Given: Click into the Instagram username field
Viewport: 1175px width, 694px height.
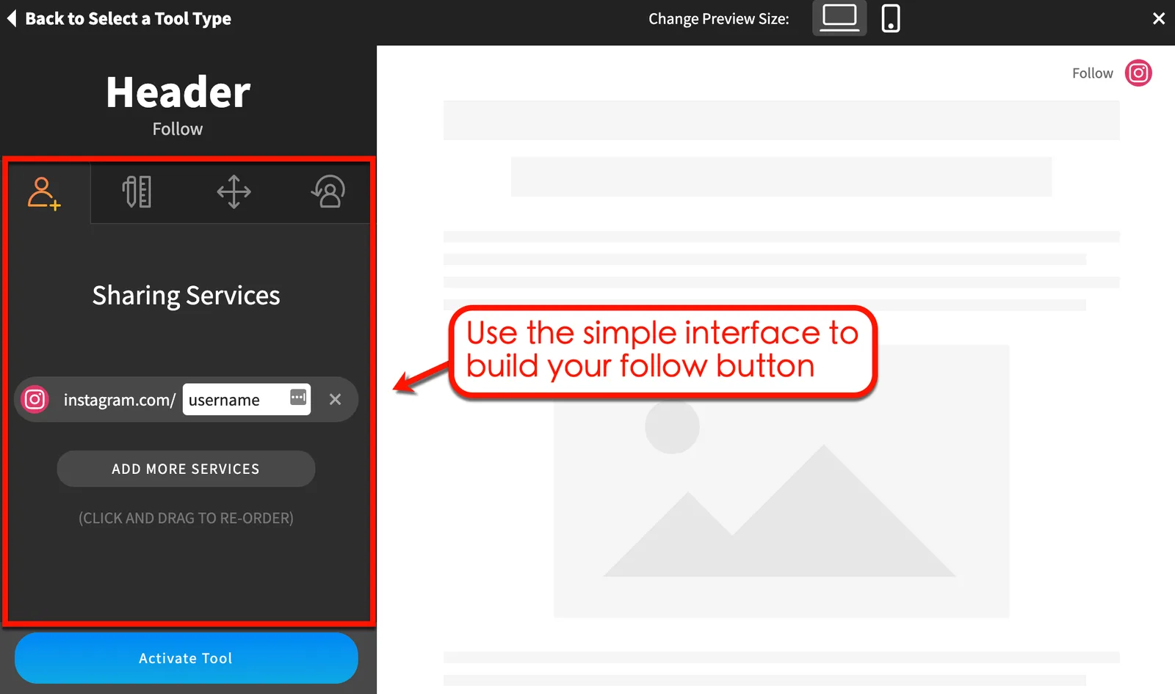Looking at the screenshot, I should pos(234,400).
